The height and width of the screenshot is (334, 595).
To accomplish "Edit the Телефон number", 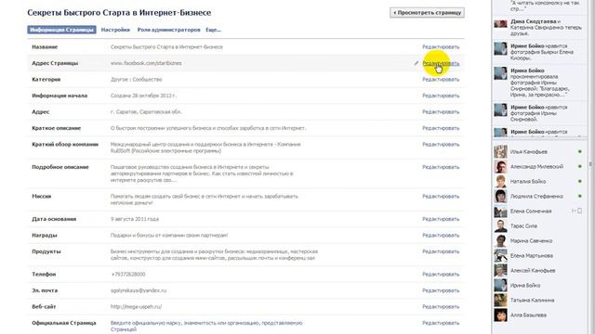I will tap(441, 275).
